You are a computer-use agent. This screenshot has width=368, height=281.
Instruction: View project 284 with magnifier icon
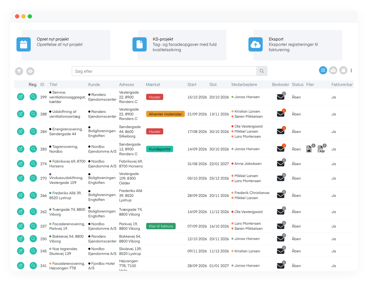33,131
